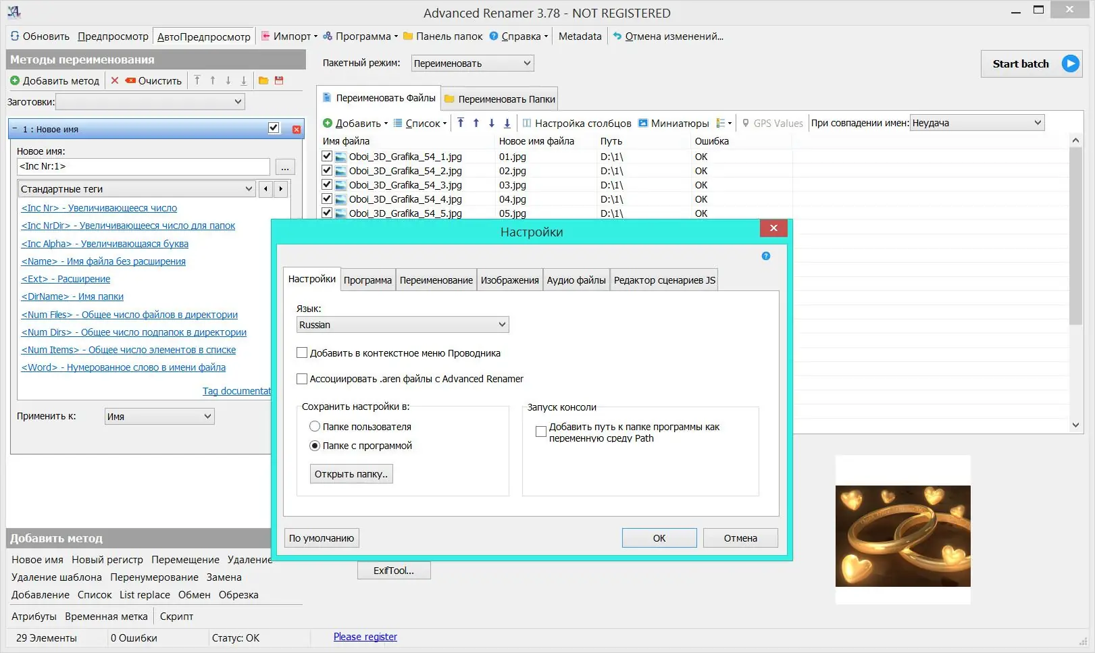The width and height of the screenshot is (1095, 653).
Task: Click the Обновить refresh toolbar button
Action: click(x=40, y=36)
